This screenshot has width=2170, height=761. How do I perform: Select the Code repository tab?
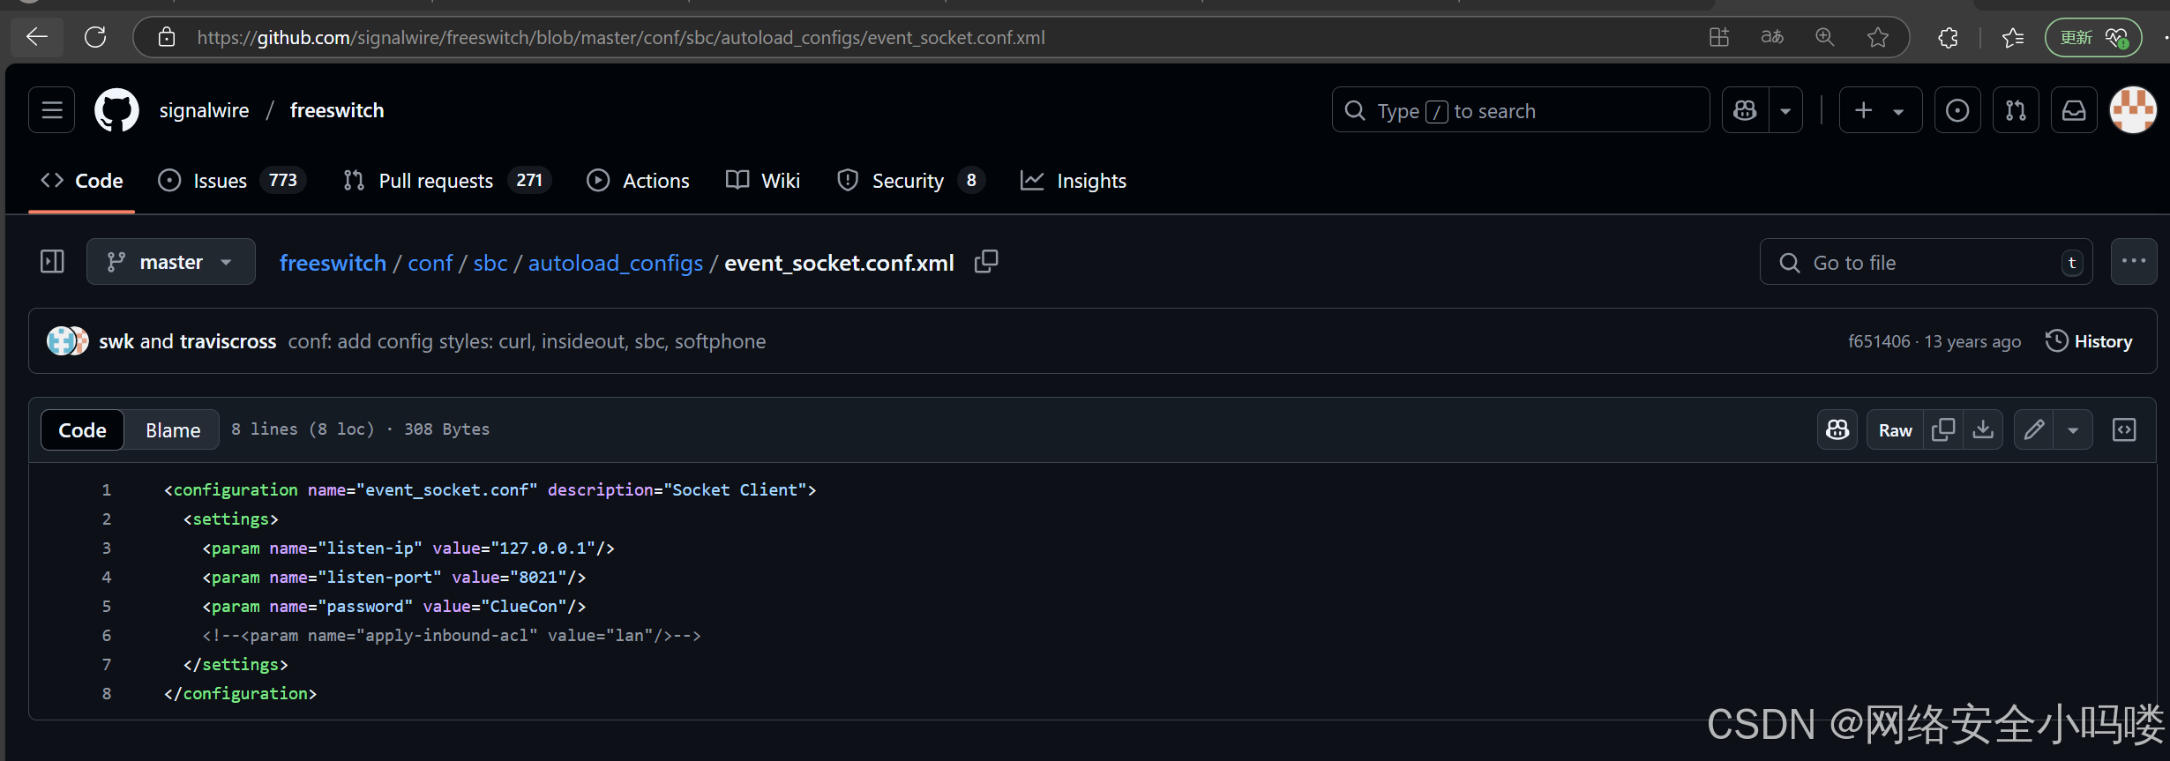[82, 181]
